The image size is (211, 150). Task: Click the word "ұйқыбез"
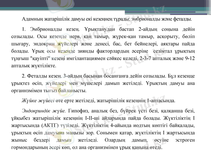[x=21, y=118]
